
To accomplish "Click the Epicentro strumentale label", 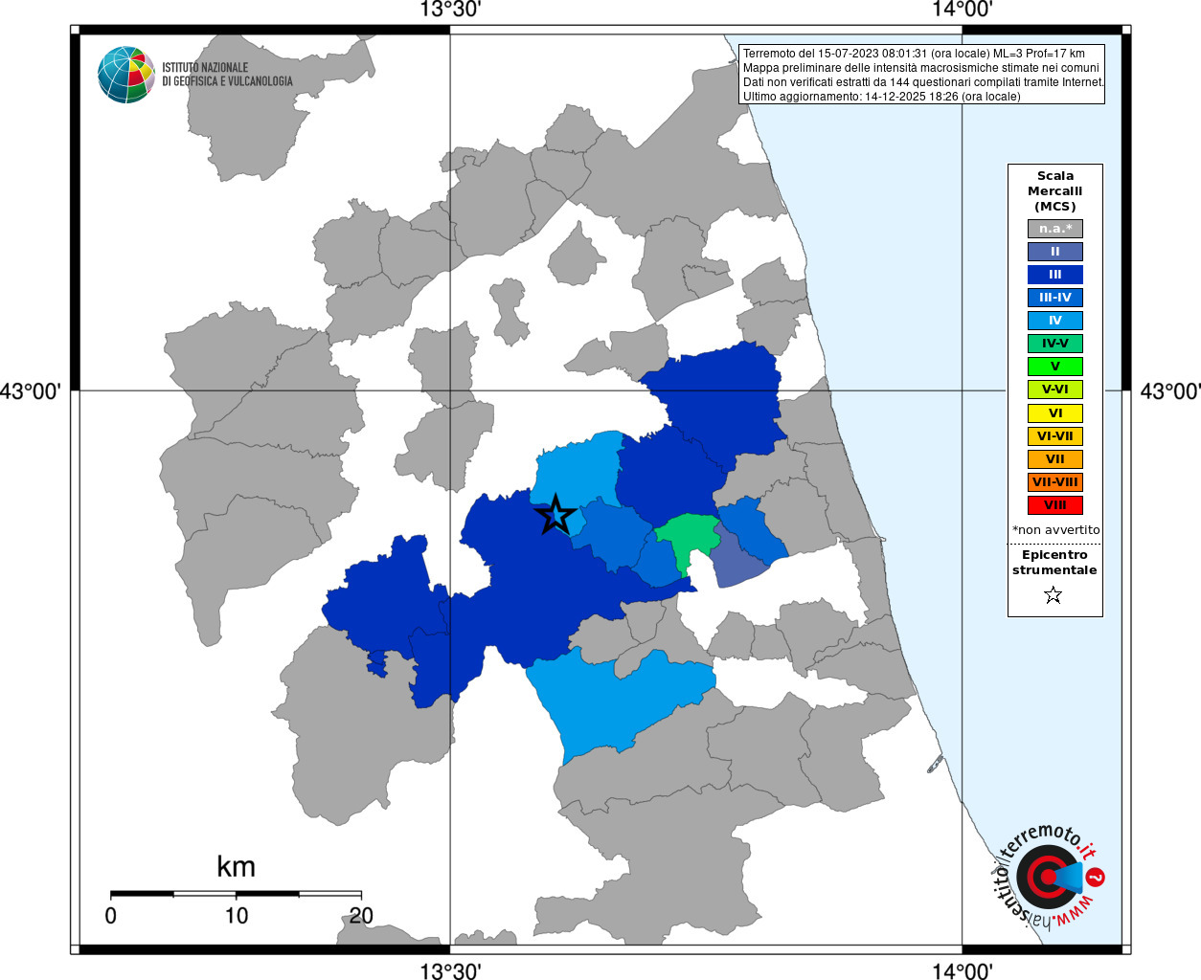I will point(1054,563).
